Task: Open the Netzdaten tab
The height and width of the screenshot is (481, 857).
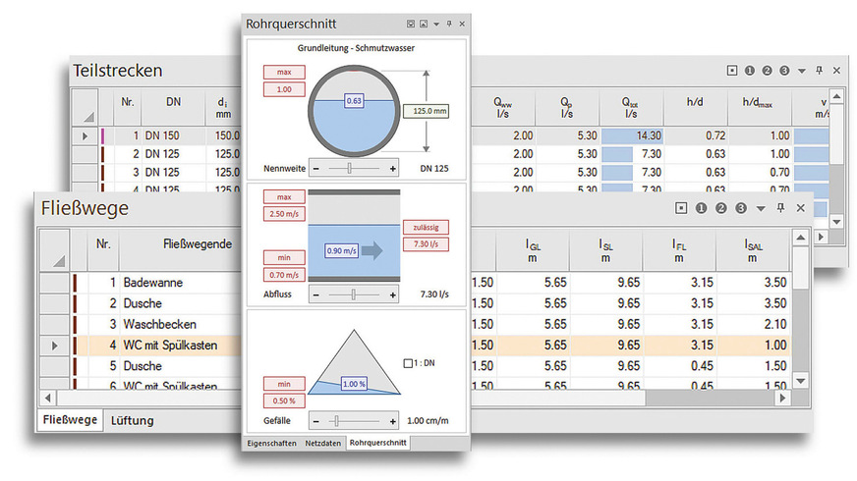Action: [x=323, y=444]
